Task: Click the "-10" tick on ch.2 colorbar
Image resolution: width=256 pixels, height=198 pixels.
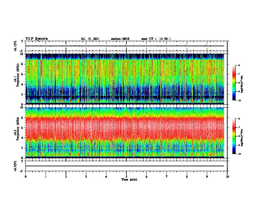Action: pyautogui.click(x=239, y=154)
